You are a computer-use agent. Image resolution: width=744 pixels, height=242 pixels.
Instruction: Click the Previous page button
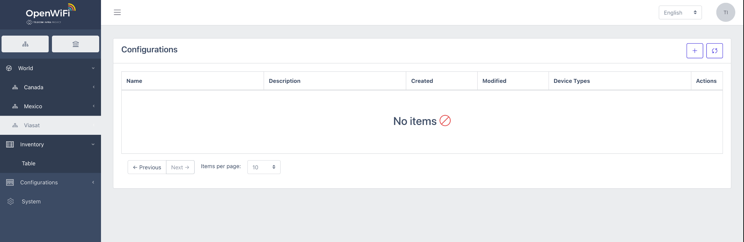147,167
